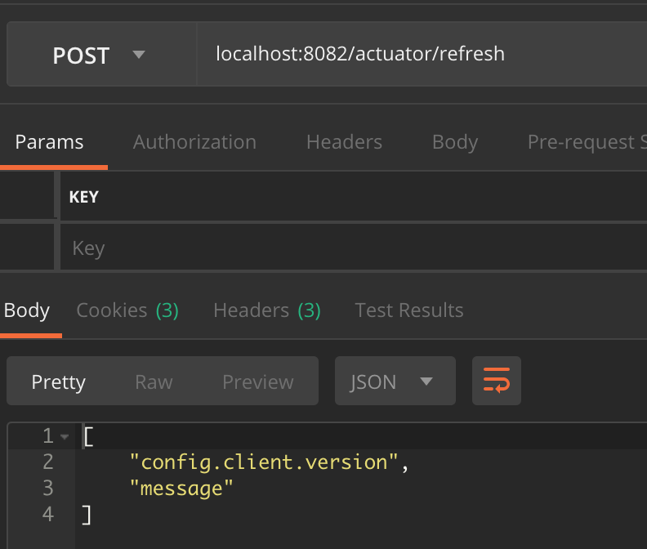Select the "message" response text
The height and width of the screenshot is (549, 647).
(181, 489)
